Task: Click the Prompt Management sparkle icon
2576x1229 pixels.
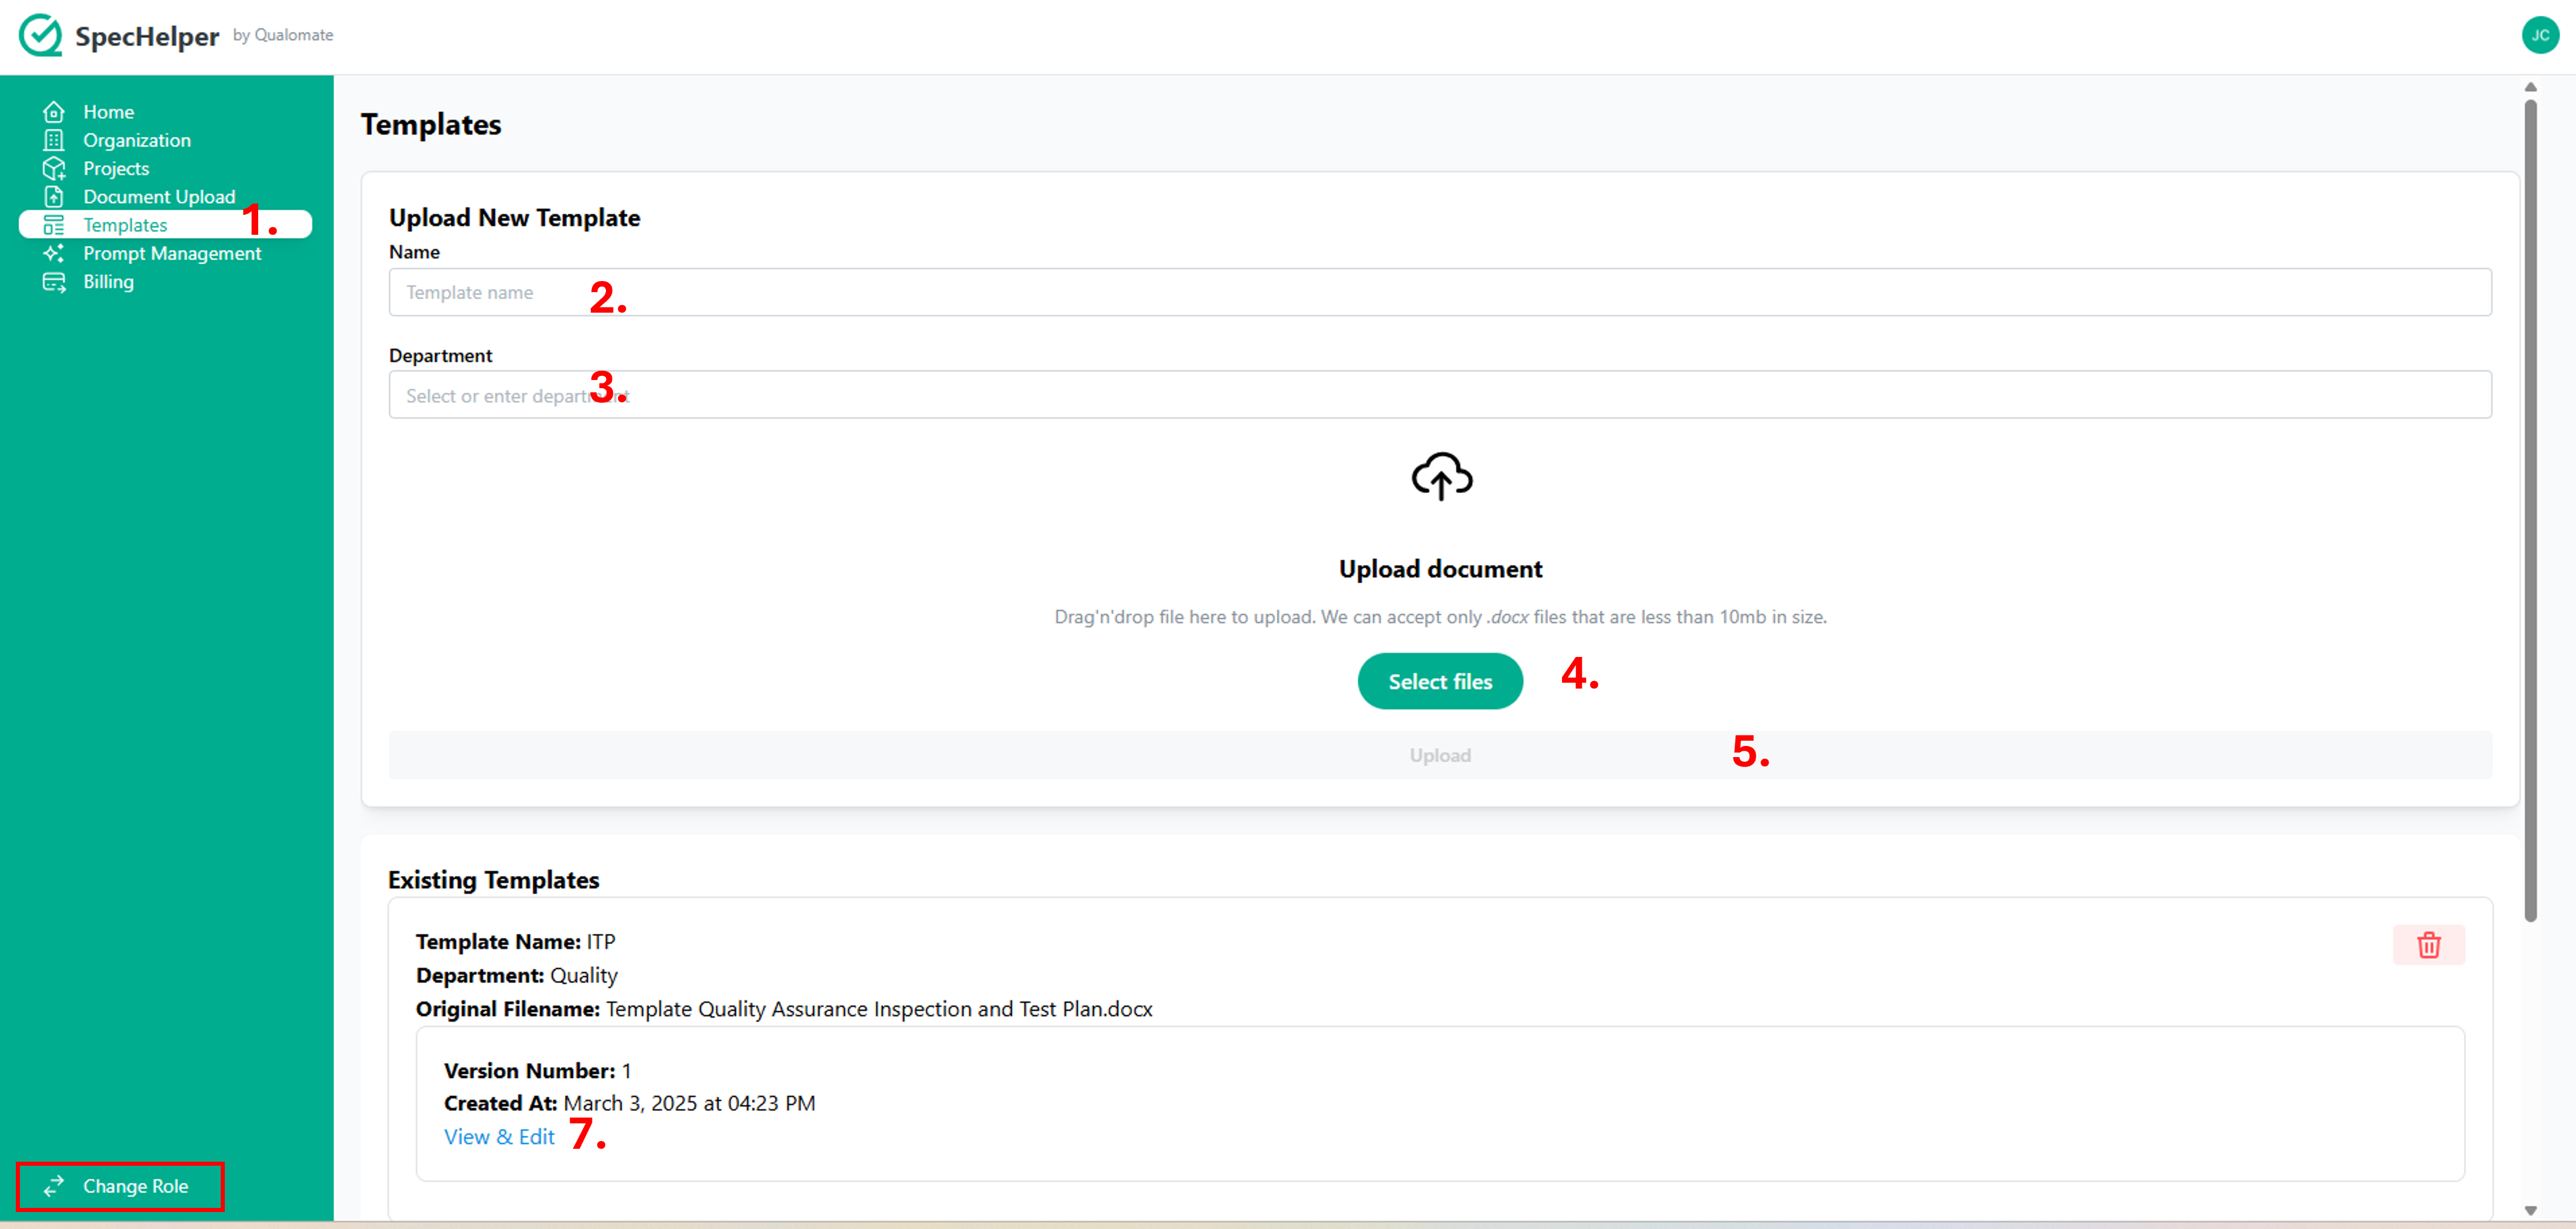Action: click(x=54, y=253)
